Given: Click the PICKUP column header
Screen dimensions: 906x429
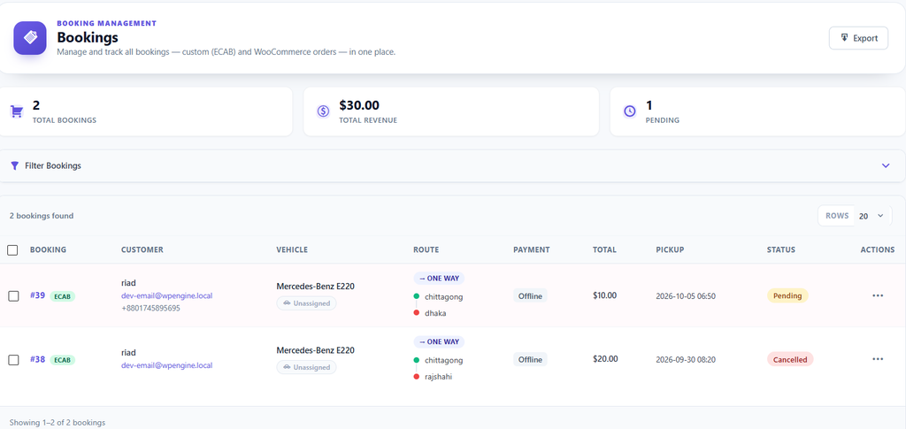Looking at the screenshot, I should 671,250.
